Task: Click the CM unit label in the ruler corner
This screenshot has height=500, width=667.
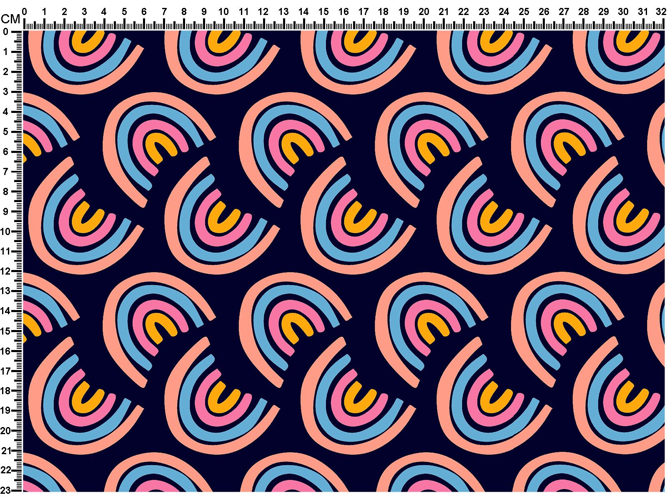Action: point(10,19)
